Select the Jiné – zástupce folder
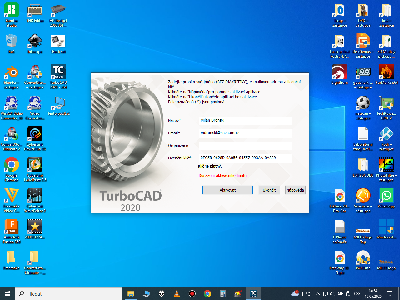Image resolution: width=400 pixels, height=300 pixels. 387,15
